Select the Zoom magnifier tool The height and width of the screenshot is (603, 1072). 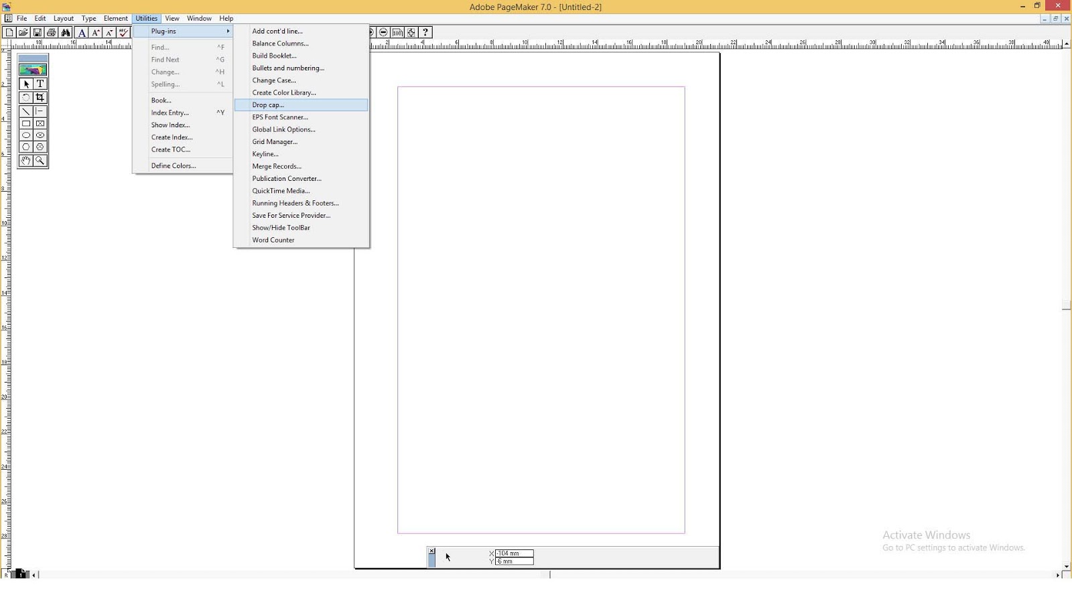(x=40, y=161)
